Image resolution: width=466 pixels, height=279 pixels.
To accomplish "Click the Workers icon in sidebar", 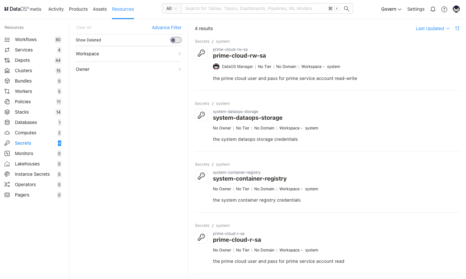I will pos(7,91).
